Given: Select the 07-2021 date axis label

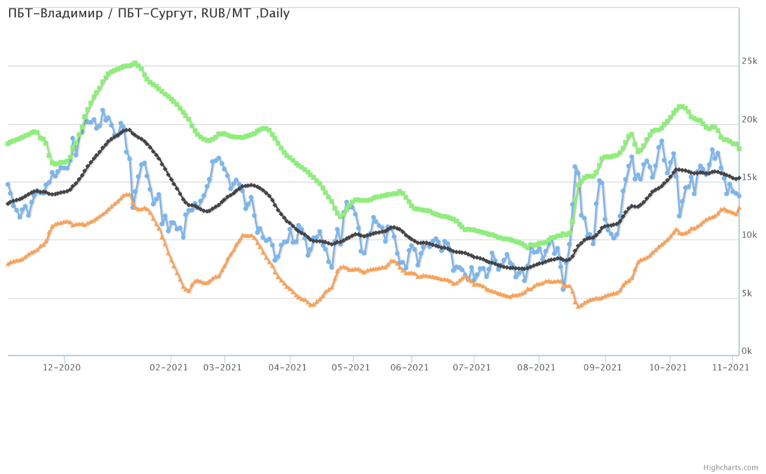Looking at the screenshot, I should [472, 368].
